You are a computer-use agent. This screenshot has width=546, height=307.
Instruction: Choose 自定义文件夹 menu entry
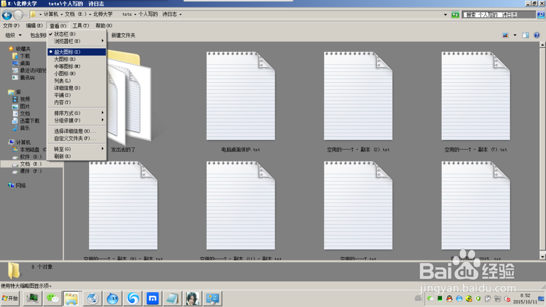76,138
